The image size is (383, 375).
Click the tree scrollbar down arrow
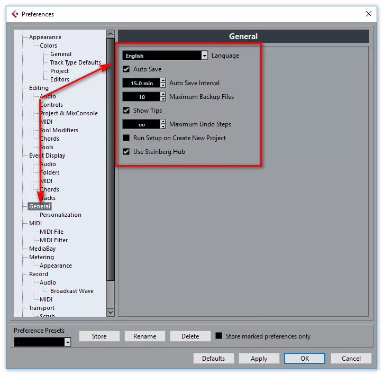pos(111,313)
